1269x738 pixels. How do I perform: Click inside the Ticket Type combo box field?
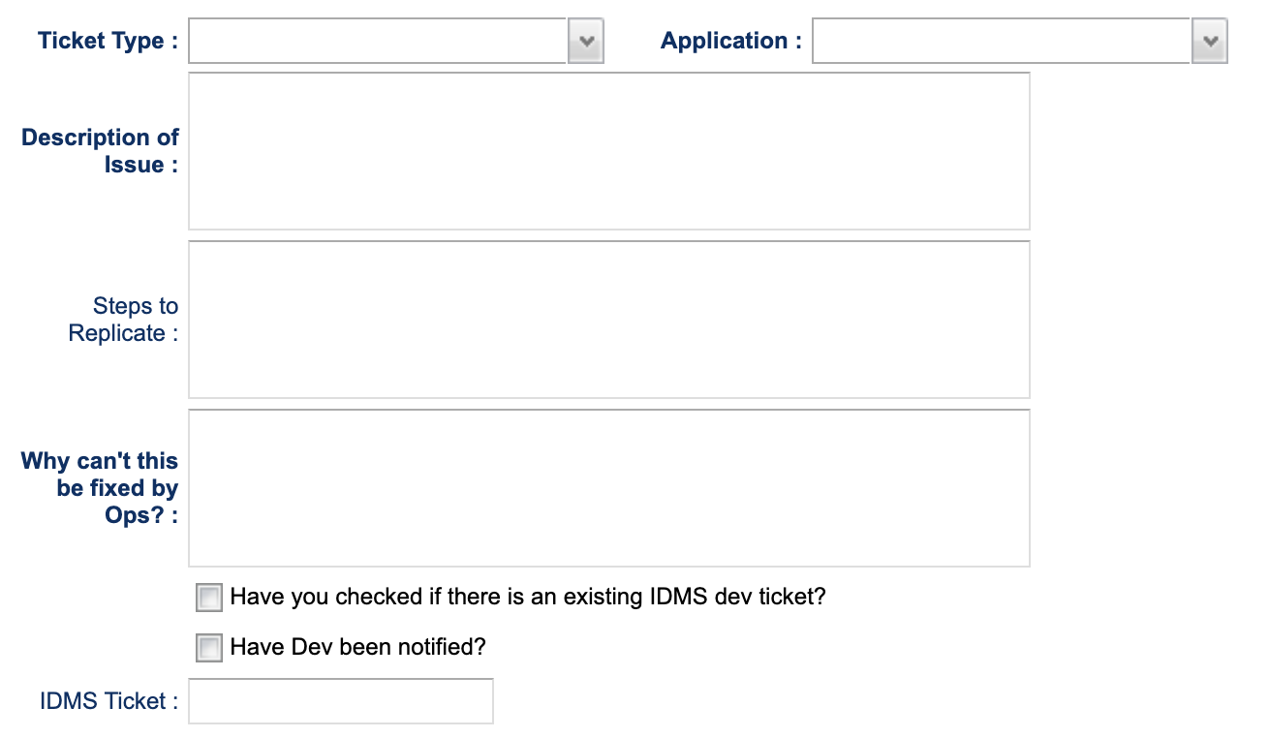pos(377,42)
